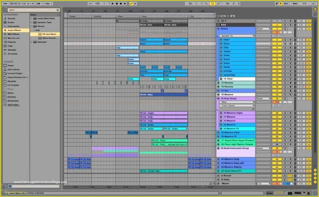Enable the Loop switch in transport
This screenshot has height=197, width=319.
[x=212, y=3]
